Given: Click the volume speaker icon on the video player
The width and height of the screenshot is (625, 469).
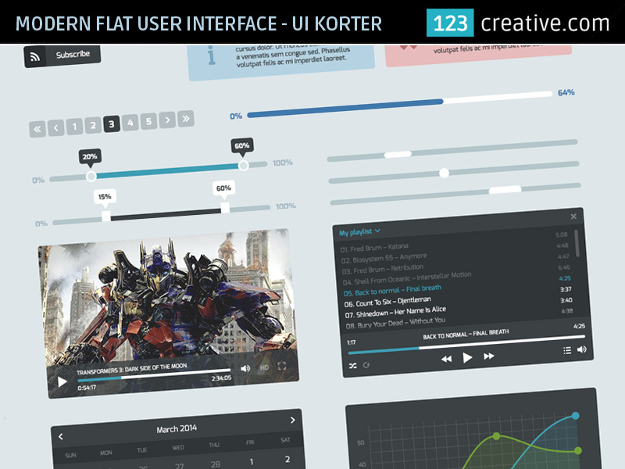Looking at the screenshot, I should click(x=244, y=367).
